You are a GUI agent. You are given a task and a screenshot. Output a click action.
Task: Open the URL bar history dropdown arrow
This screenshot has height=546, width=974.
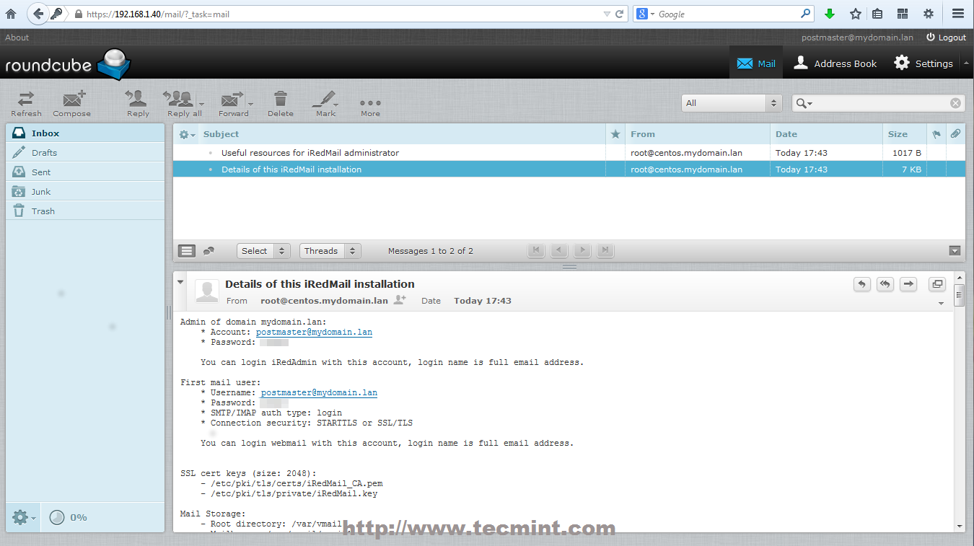tap(606, 14)
